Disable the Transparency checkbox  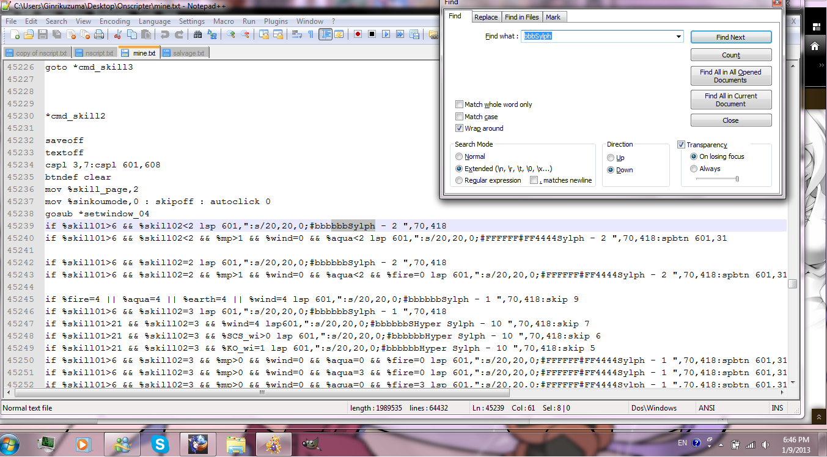point(682,145)
